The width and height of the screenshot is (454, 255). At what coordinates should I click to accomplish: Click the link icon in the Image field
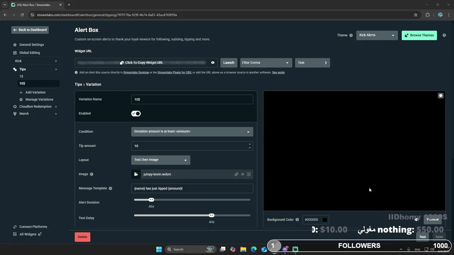tap(236, 174)
